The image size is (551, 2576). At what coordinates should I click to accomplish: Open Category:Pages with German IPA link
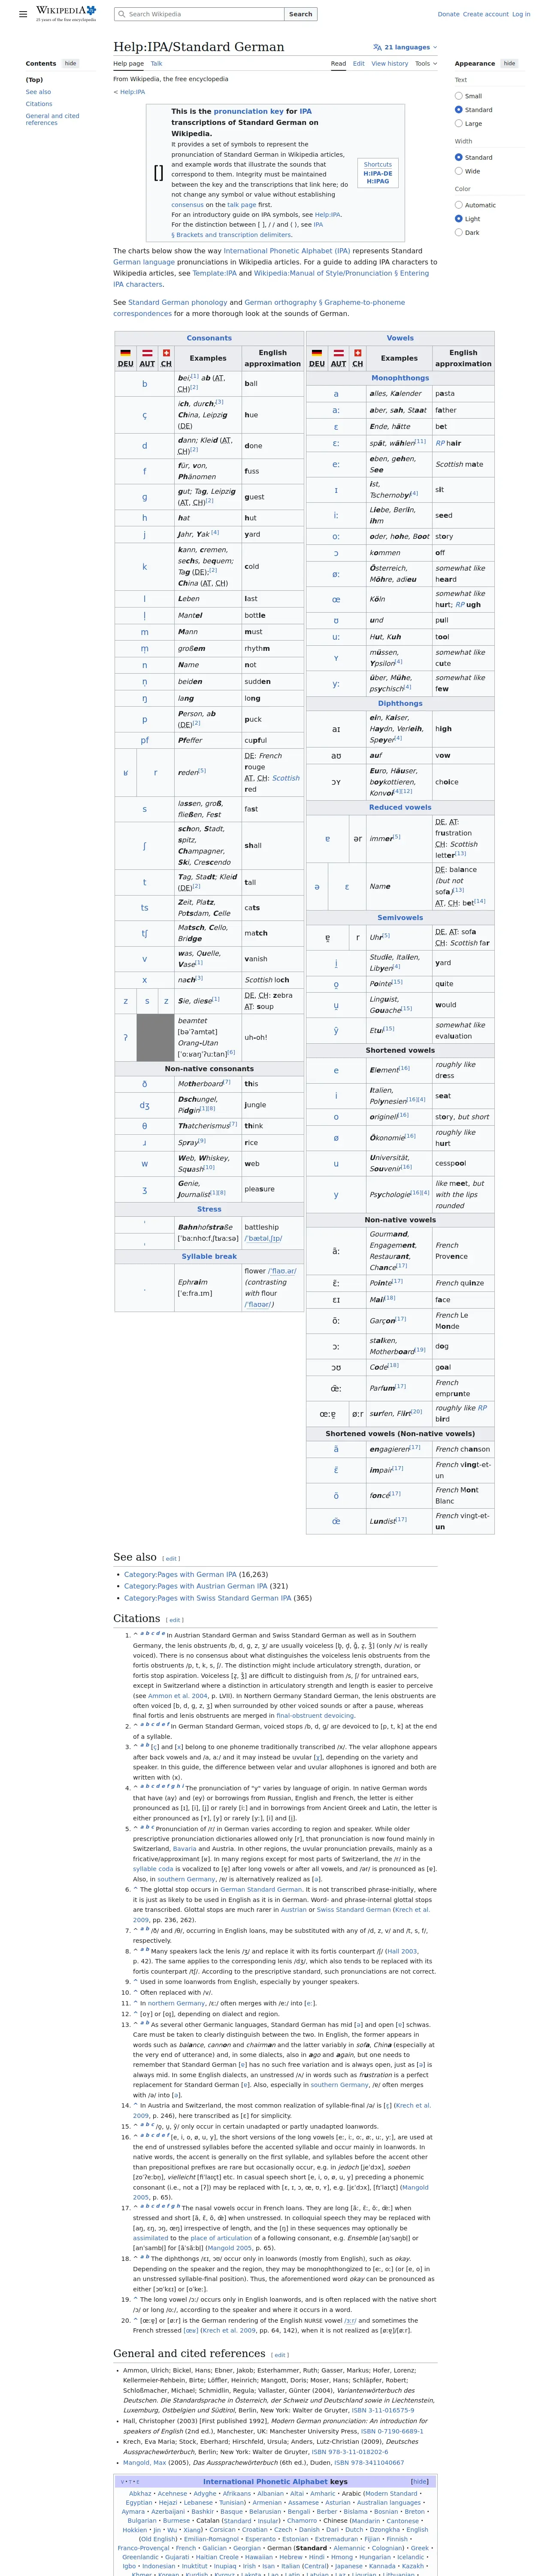click(180, 1574)
